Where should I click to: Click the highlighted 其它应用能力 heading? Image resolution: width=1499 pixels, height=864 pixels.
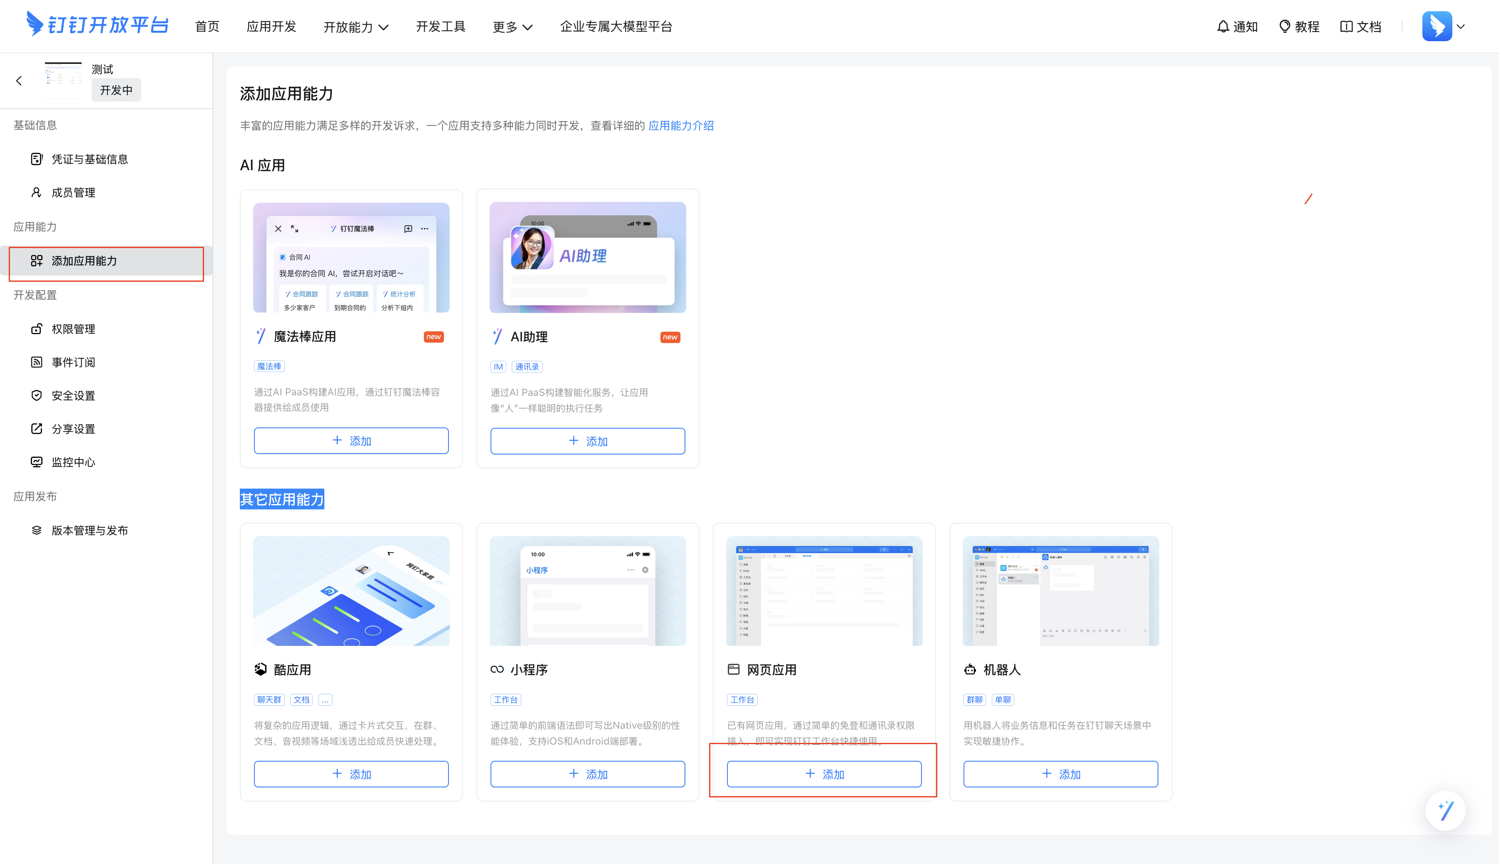click(x=282, y=499)
